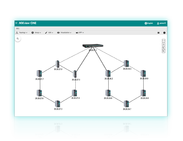Select device 20.20.24.7 node
The height and width of the screenshot is (141, 183).
click(126, 104)
